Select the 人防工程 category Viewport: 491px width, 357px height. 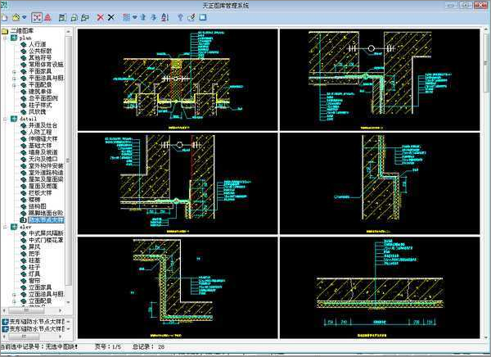[40, 132]
